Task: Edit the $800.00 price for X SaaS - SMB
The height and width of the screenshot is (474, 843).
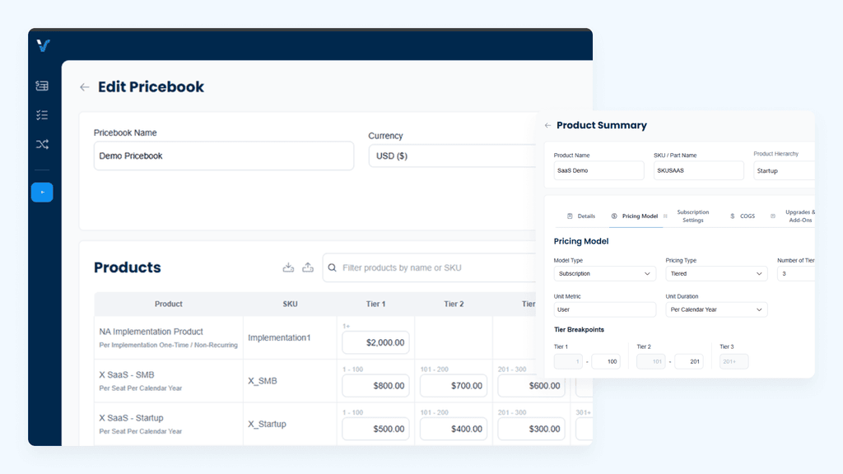Action: pos(375,385)
